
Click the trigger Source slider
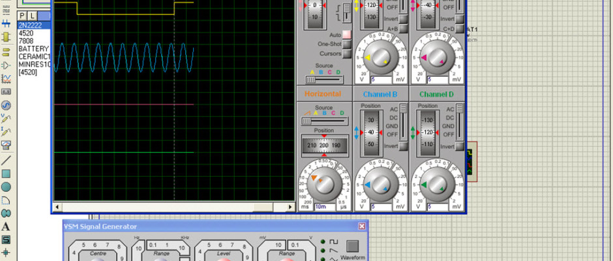312,79
